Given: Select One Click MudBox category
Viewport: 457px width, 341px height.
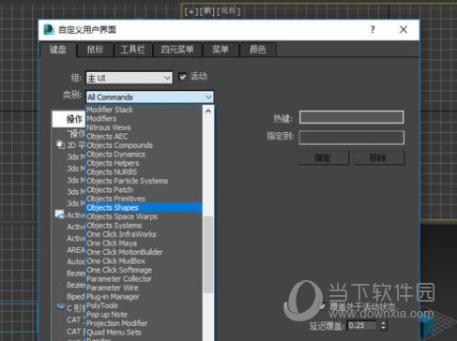Looking at the screenshot, I should click(144, 261).
